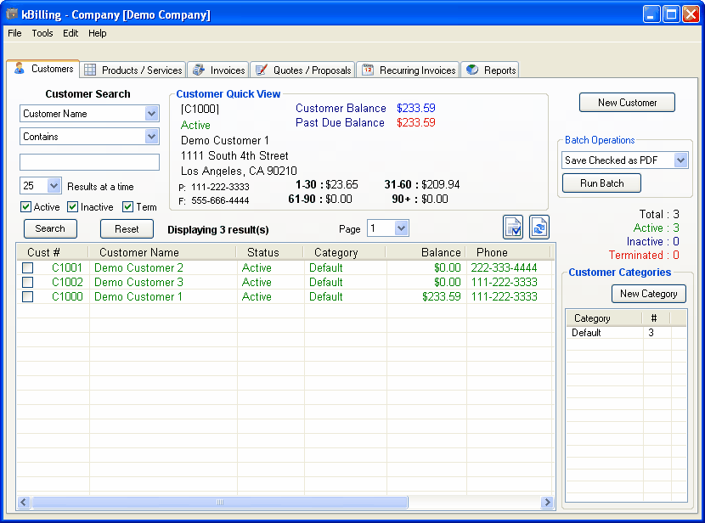
Task: Click the Products / Services grid icon
Action: (90, 70)
